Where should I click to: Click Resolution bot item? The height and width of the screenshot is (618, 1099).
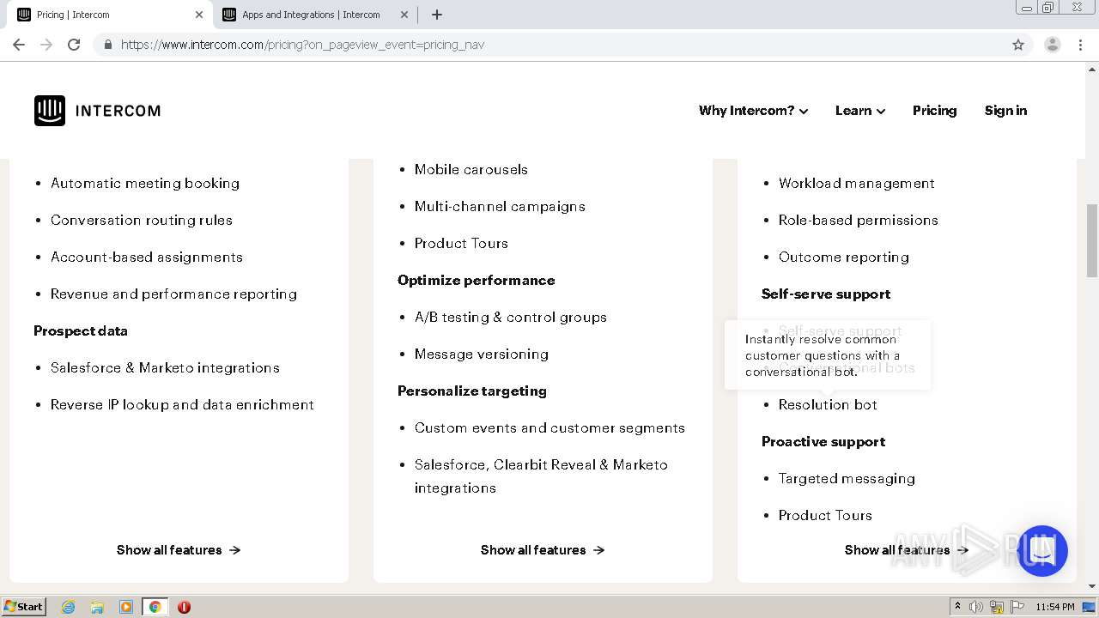828,404
